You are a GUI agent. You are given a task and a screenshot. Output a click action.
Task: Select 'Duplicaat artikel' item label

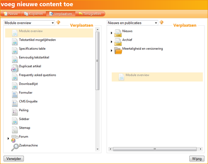point(30,66)
